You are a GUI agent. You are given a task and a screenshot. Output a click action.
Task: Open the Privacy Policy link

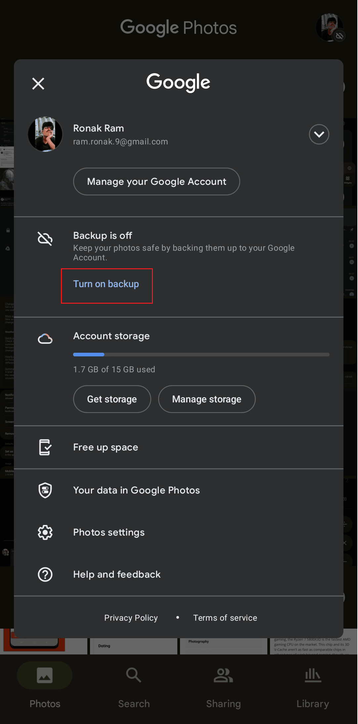(x=131, y=618)
